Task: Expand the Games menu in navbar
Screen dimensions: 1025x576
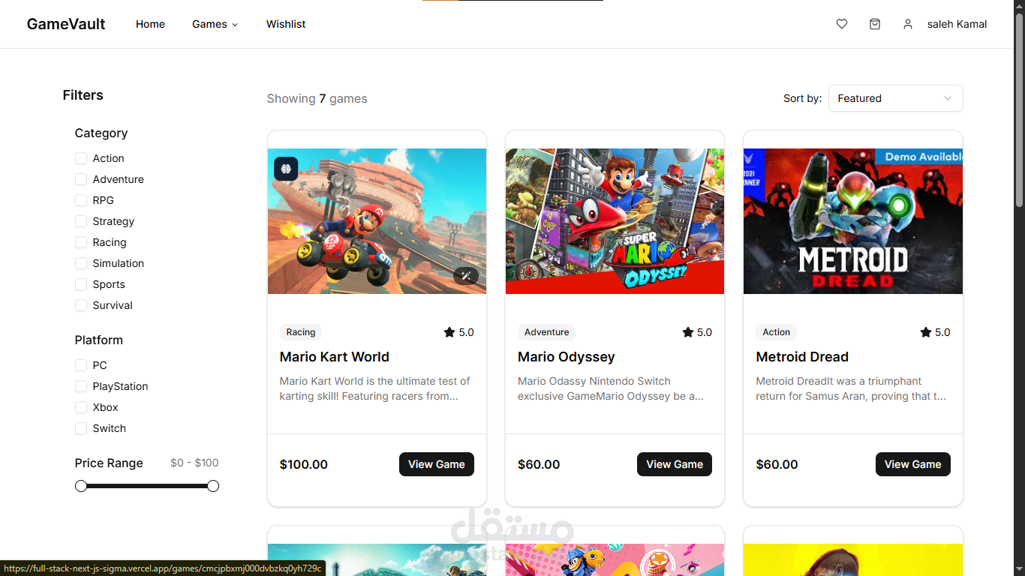Action: (x=215, y=24)
